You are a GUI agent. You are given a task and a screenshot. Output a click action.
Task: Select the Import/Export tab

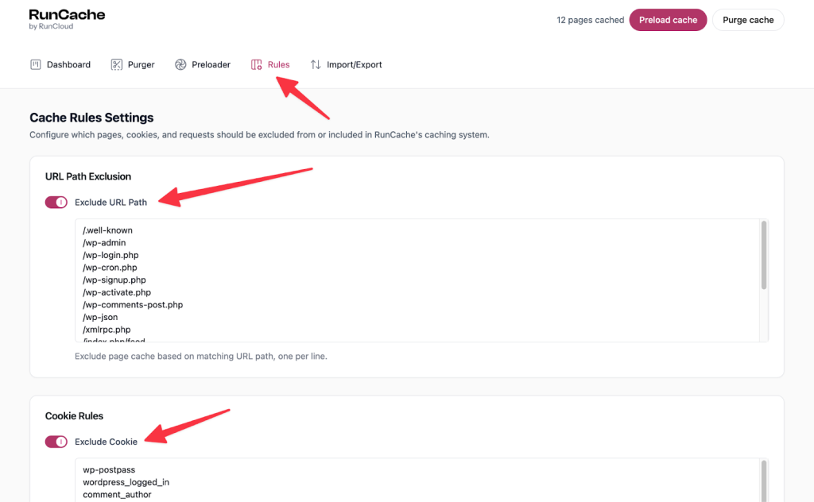tap(347, 65)
